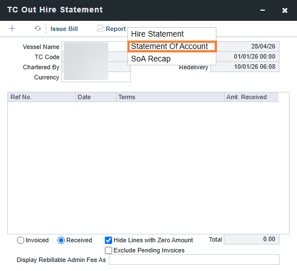297x271 pixels.
Task: Select Statement Of Account menu entry
Action: click(172, 46)
